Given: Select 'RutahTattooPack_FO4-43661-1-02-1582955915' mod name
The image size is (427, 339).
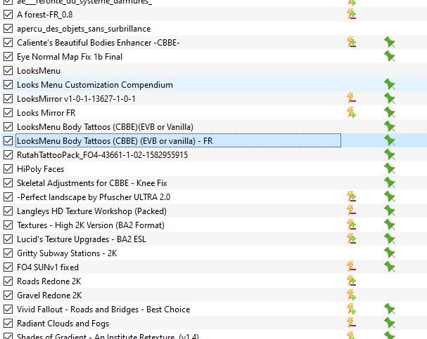Looking at the screenshot, I should click(x=103, y=155).
